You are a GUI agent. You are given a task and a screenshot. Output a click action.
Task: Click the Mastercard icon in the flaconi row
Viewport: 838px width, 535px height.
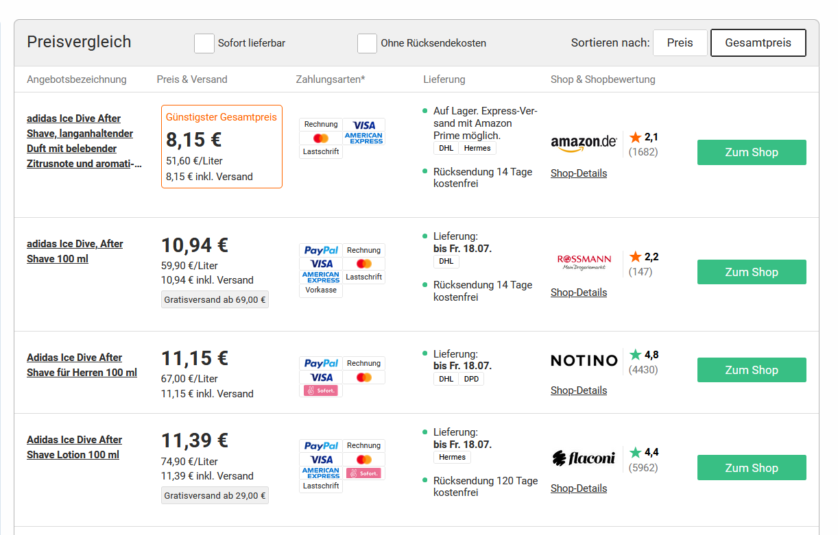[x=364, y=460]
